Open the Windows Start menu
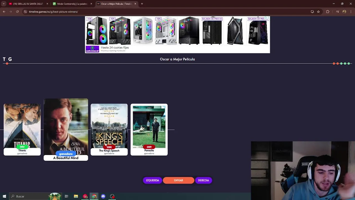 (4, 196)
